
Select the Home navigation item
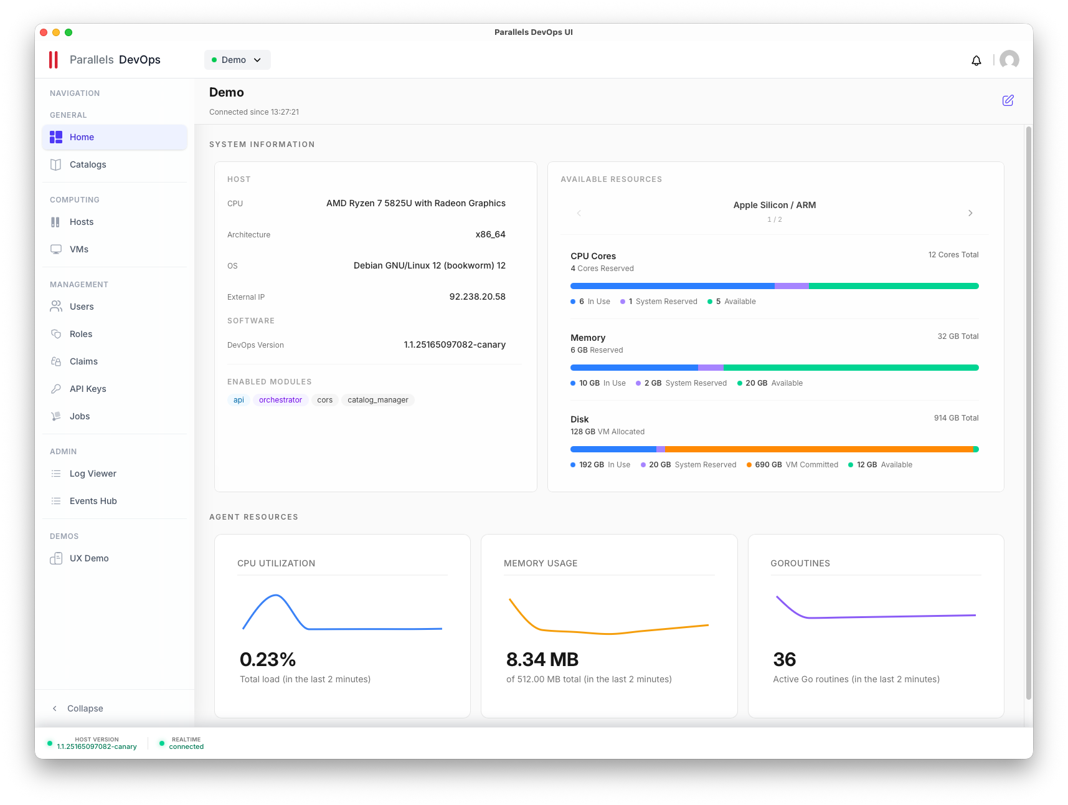point(115,137)
